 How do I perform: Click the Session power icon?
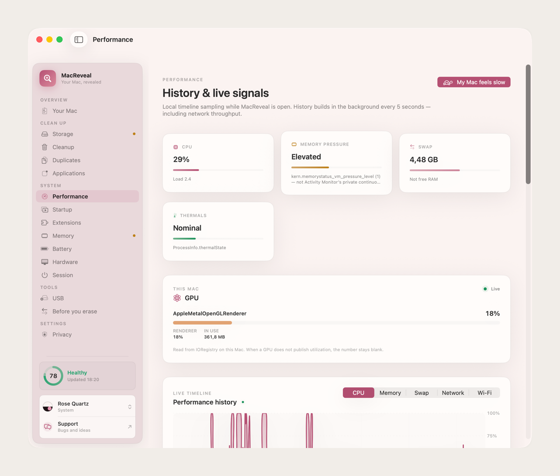(45, 275)
